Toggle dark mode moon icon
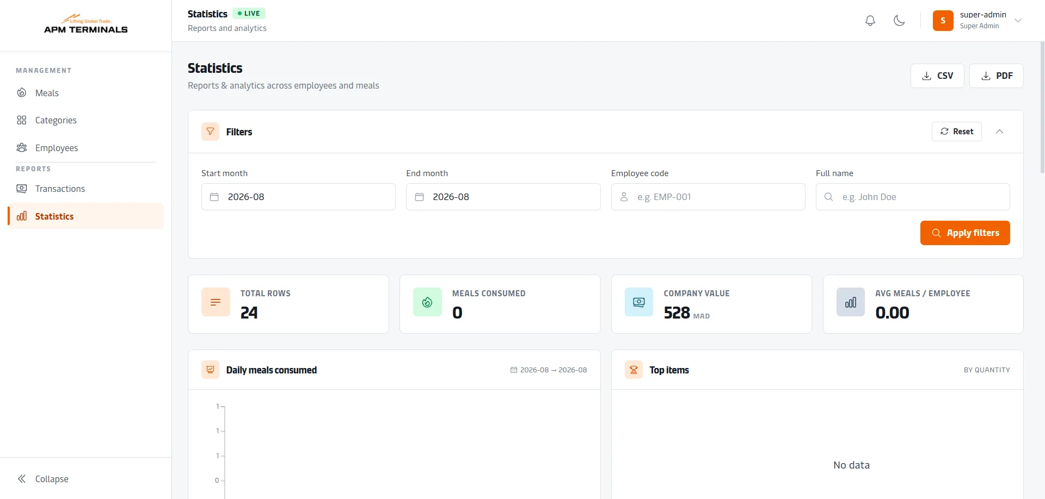This screenshot has width=1045, height=499. pos(899,21)
